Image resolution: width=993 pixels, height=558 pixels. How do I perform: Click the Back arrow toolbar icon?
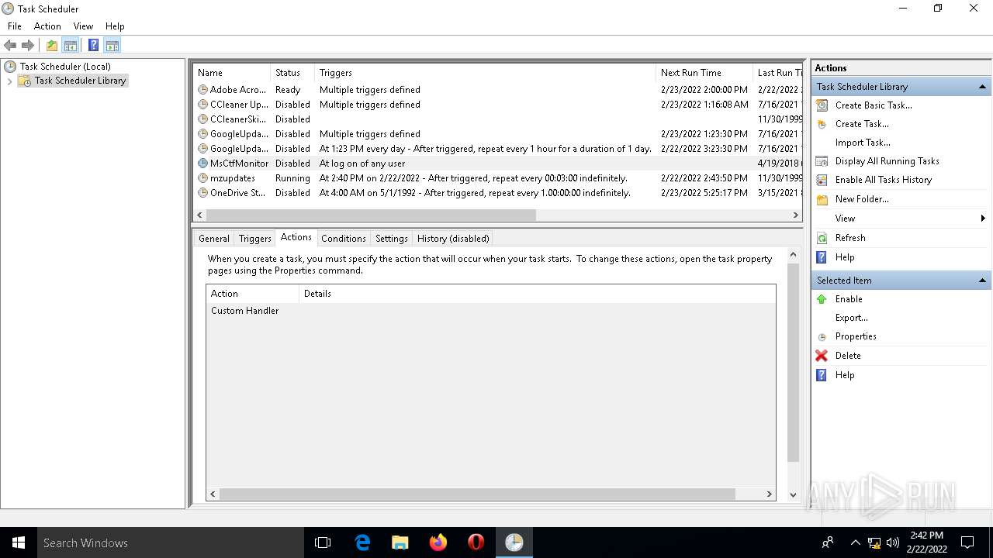coord(10,45)
